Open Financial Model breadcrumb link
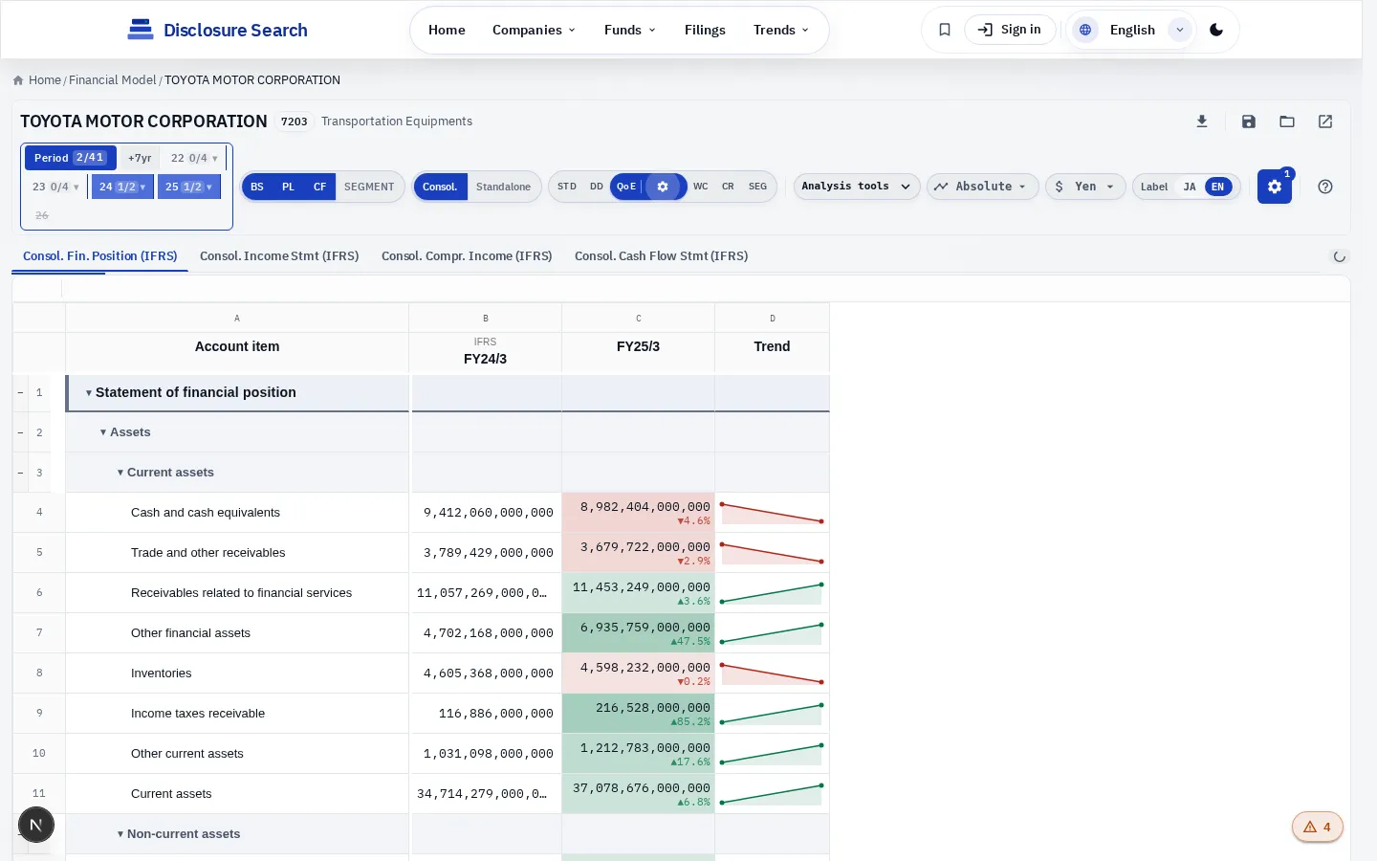1377x861 pixels. coord(112,80)
